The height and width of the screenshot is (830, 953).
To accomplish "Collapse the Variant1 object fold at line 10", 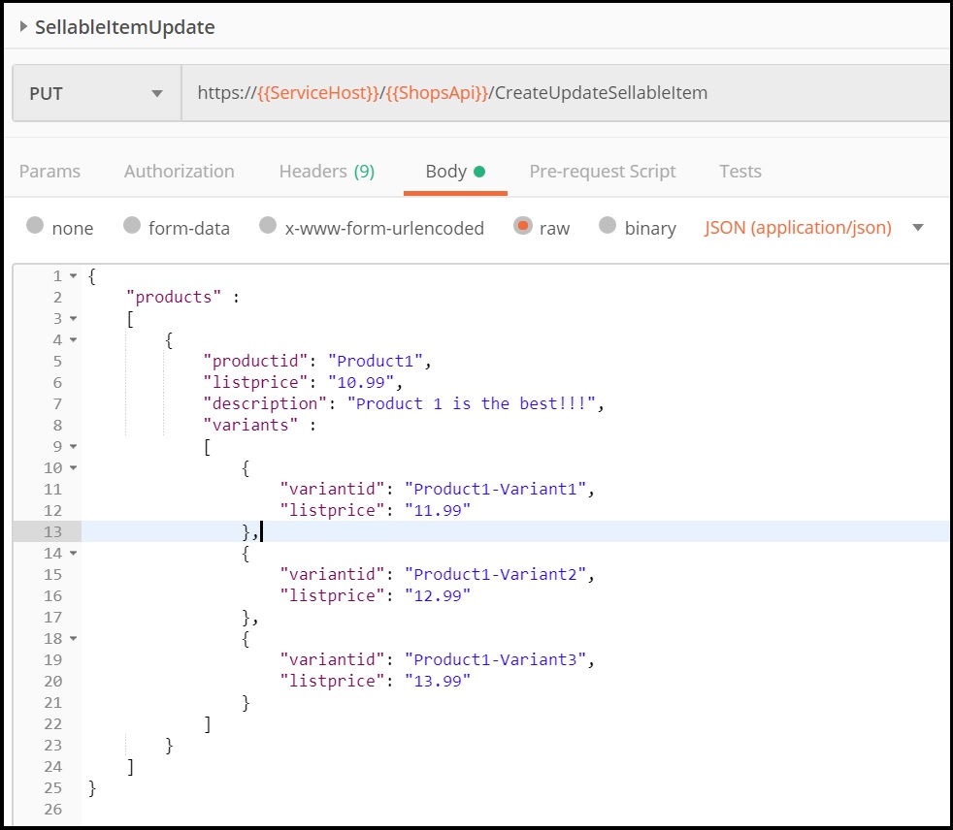I will (73, 468).
